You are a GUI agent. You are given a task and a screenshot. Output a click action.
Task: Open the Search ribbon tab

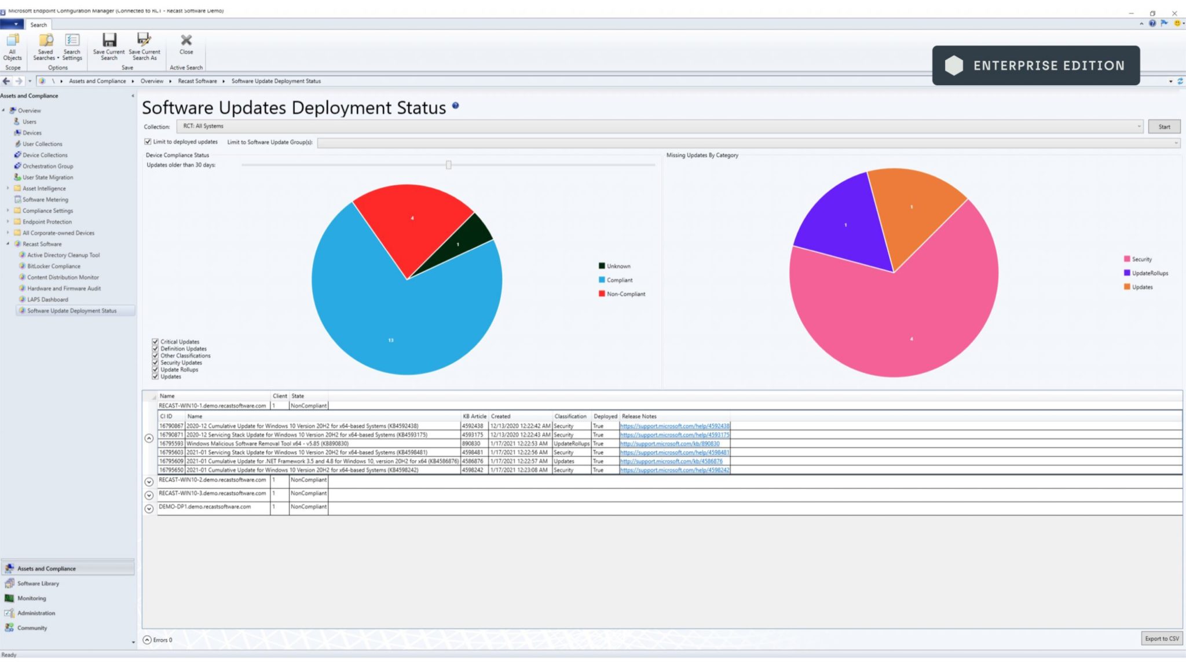coord(39,25)
